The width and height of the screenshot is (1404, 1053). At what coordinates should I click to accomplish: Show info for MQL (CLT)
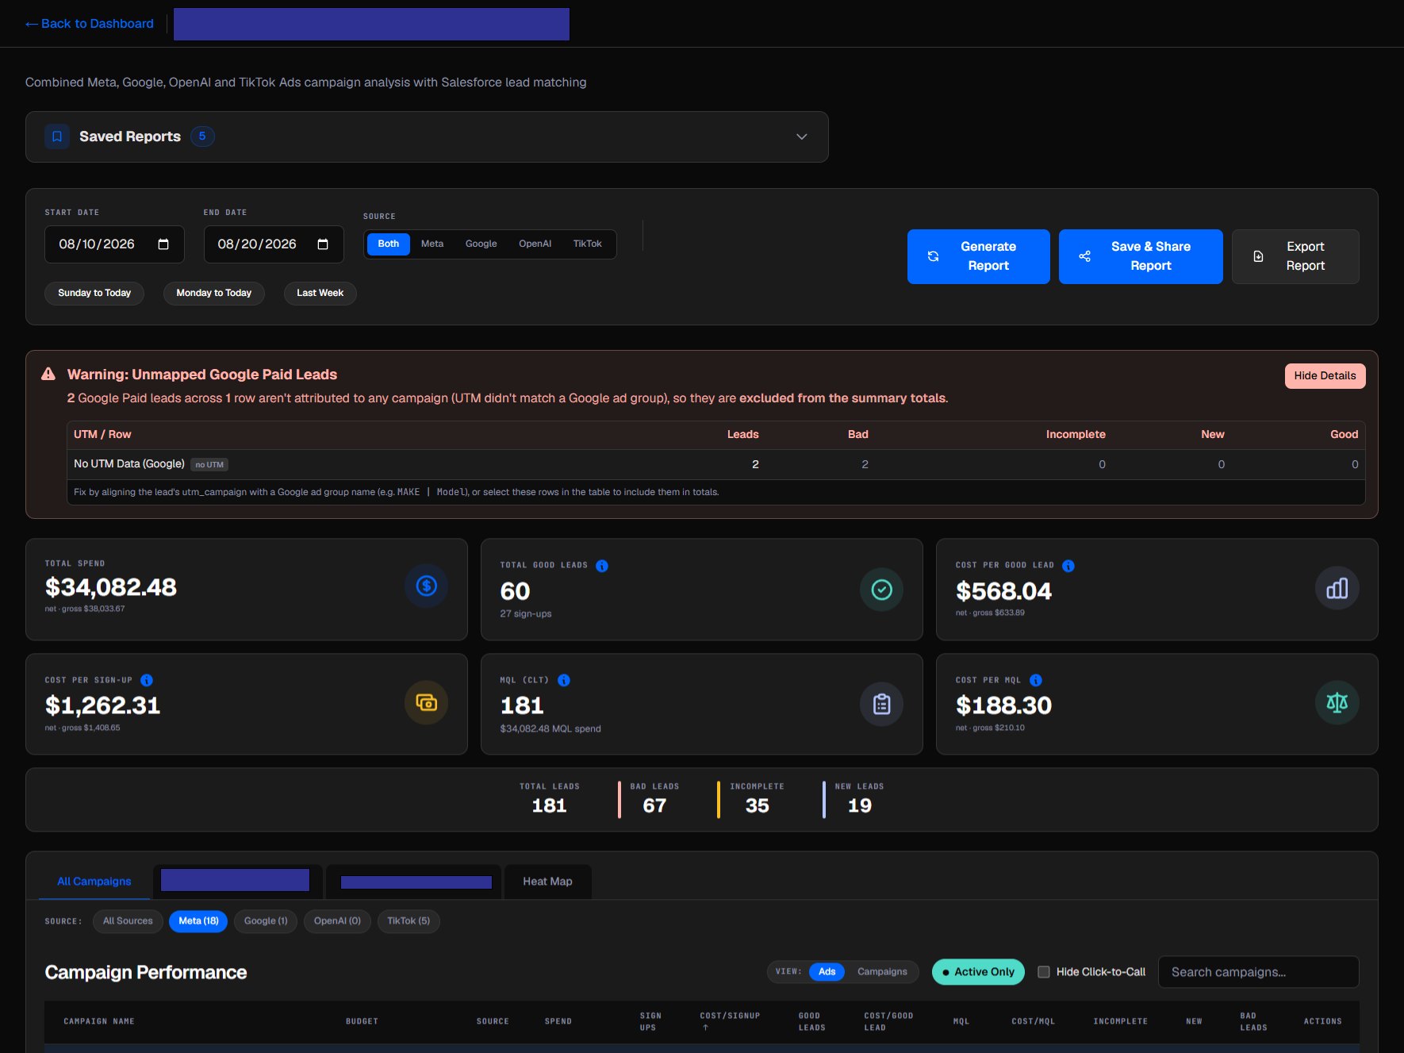(564, 680)
